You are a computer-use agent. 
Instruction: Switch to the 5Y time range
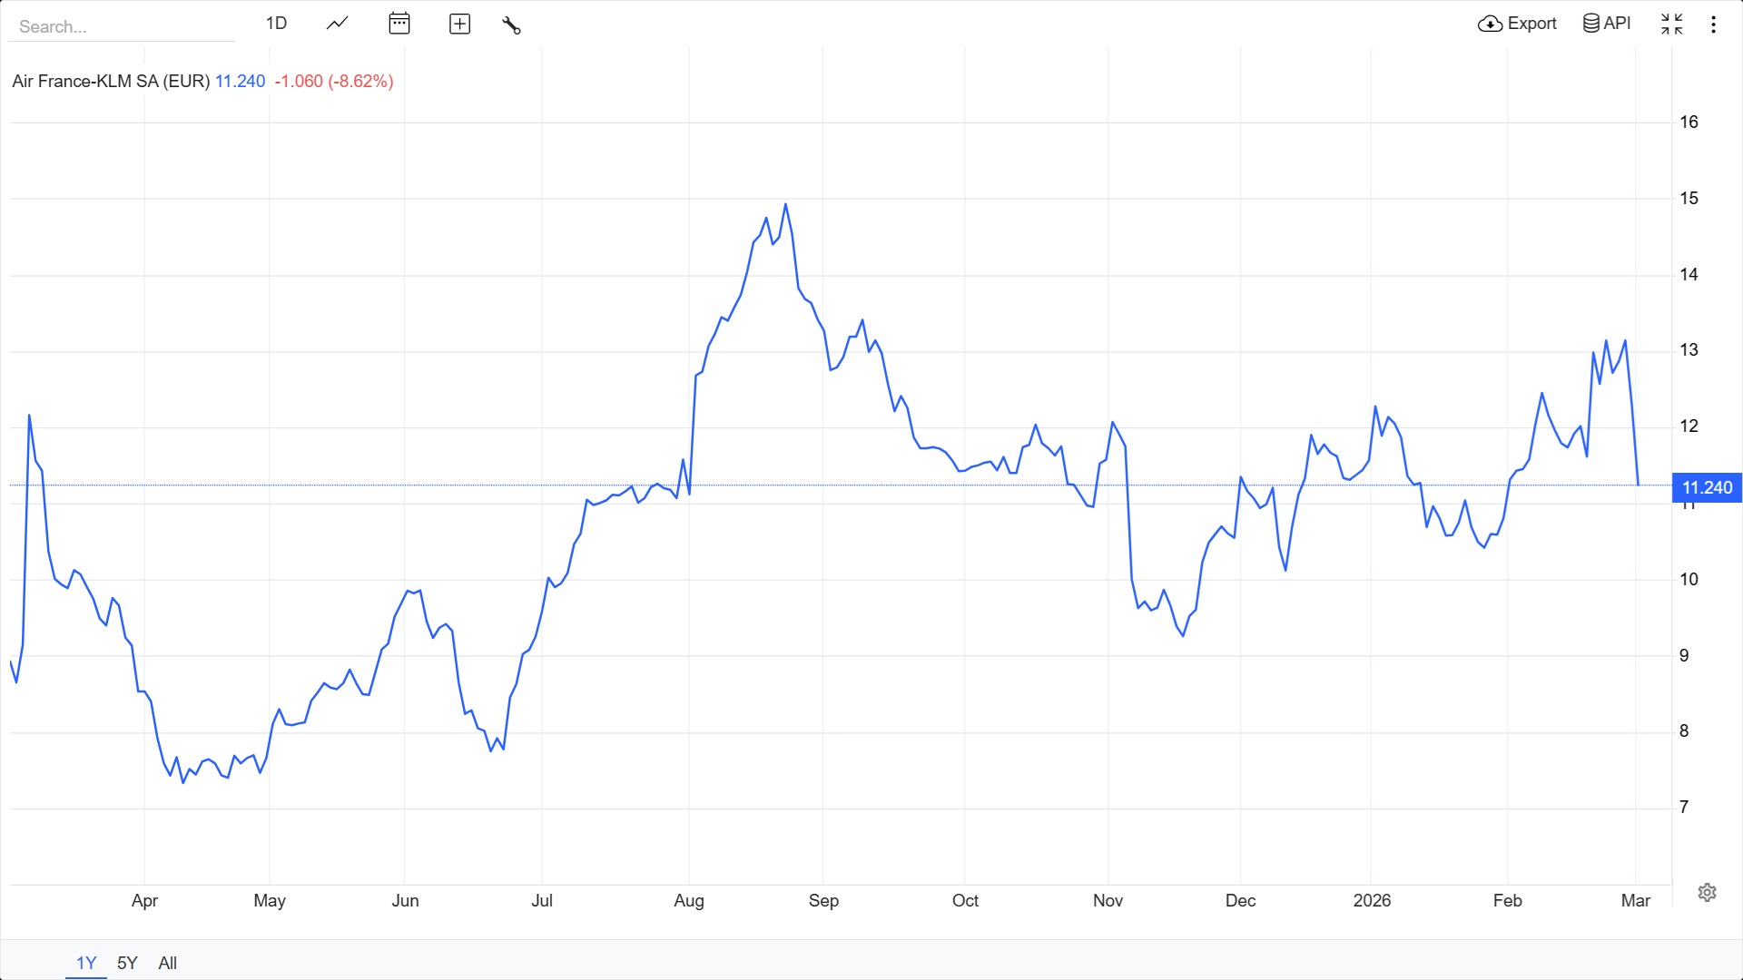point(127,963)
